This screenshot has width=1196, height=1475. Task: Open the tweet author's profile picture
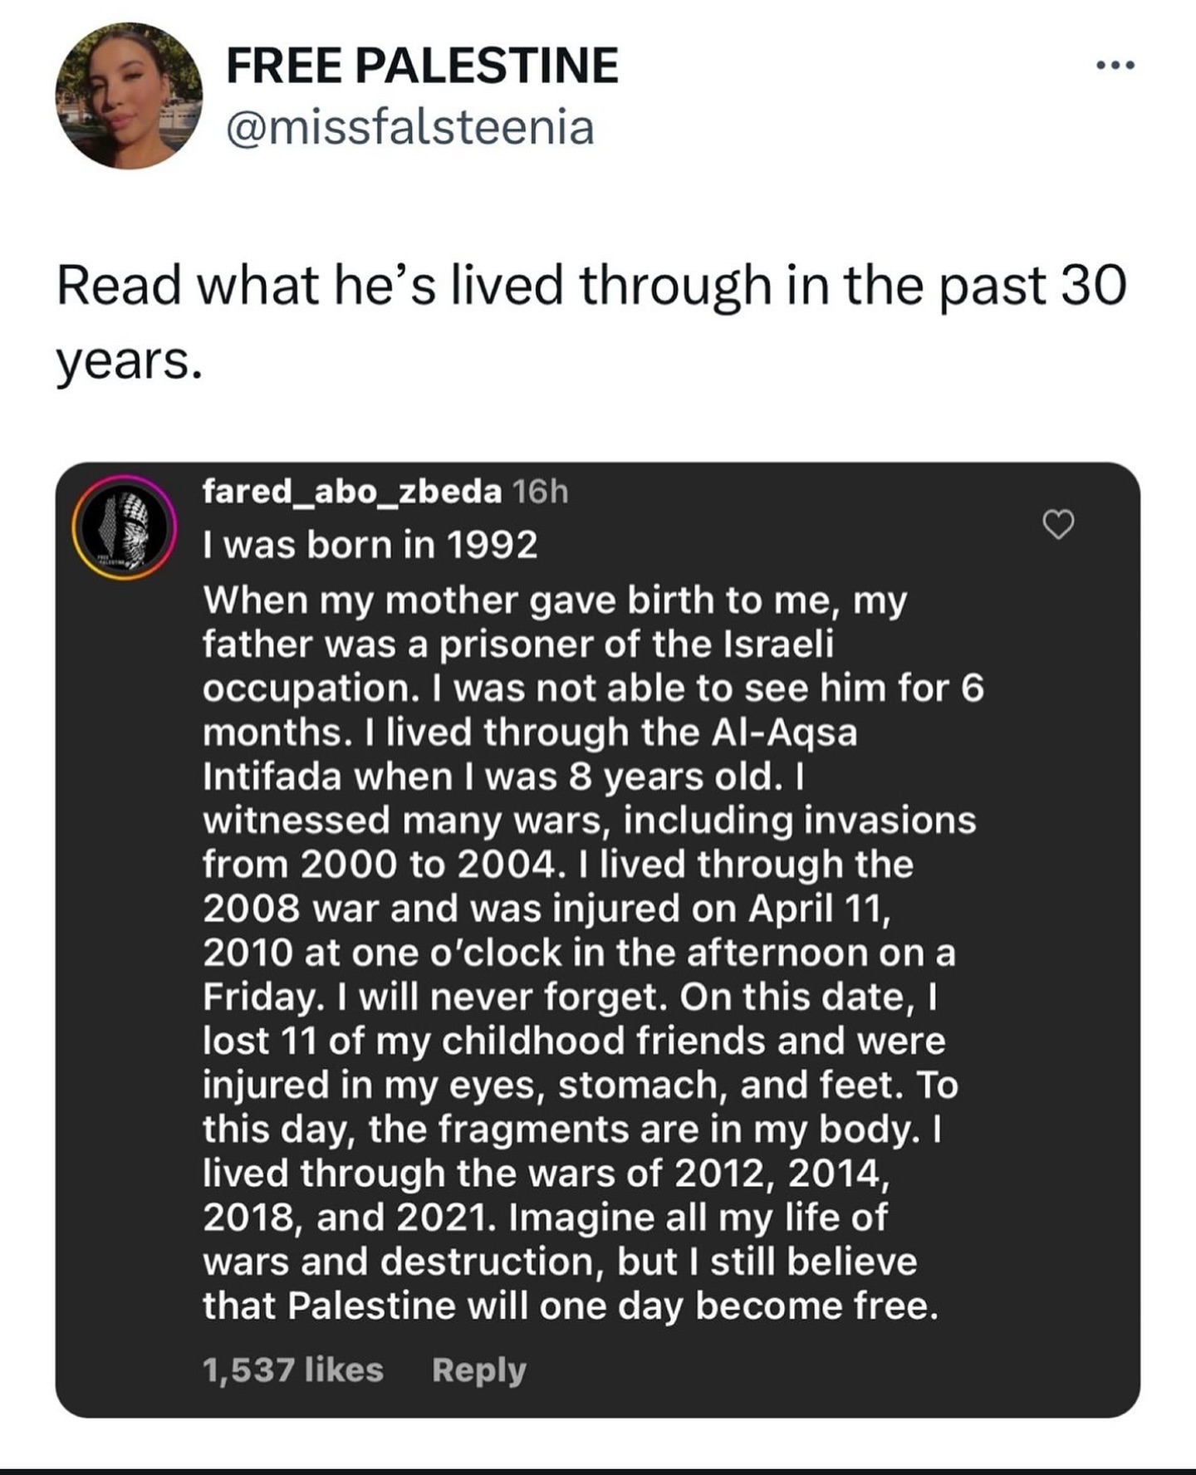point(129,96)
